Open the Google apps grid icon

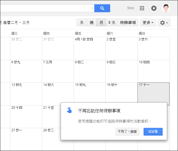142,8
